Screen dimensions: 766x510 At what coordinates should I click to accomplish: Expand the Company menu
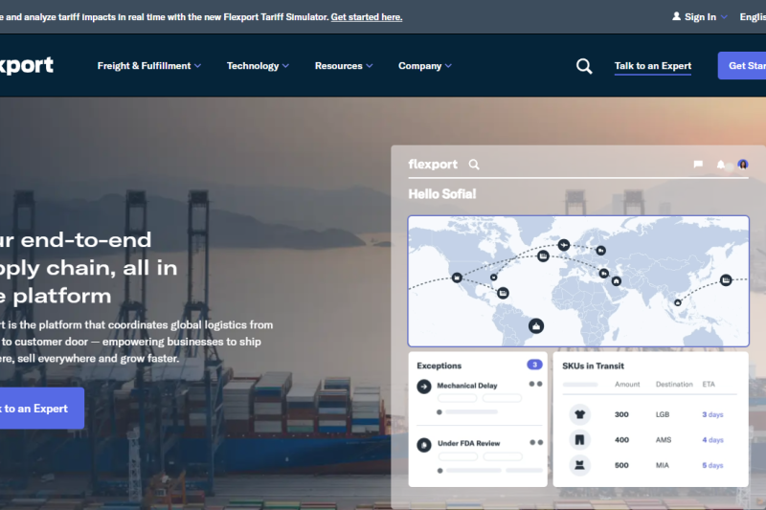[424, 66]
